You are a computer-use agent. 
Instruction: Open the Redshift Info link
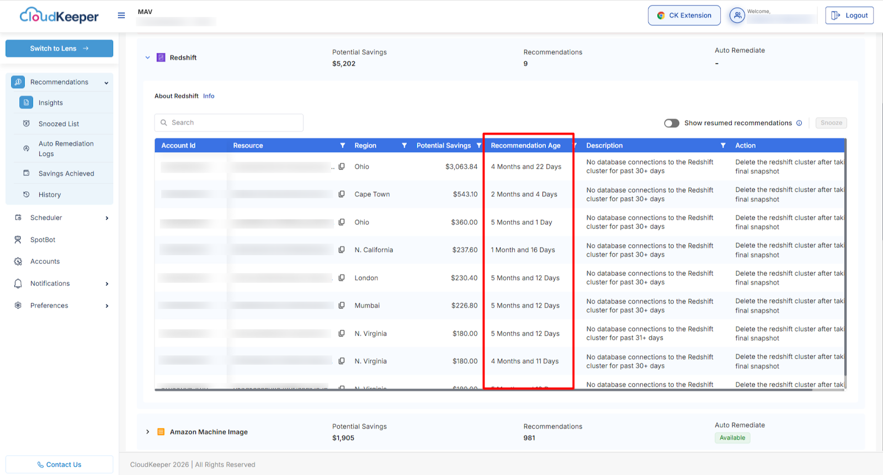pos(209,96)
